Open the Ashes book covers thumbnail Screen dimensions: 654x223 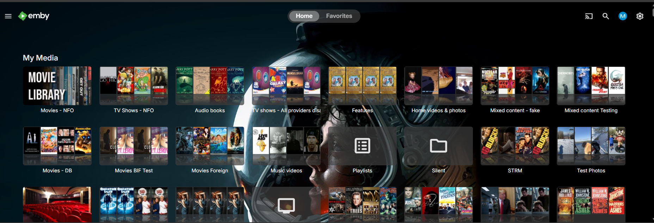[x=591, y=205]
